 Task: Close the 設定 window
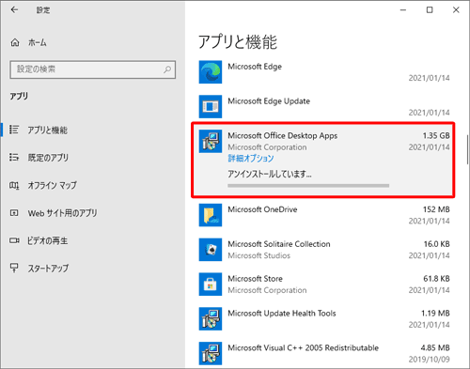[456, 10]
